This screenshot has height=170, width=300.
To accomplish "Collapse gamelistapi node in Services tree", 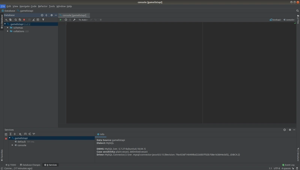I will pyautogui.click(x=10, y=138).
